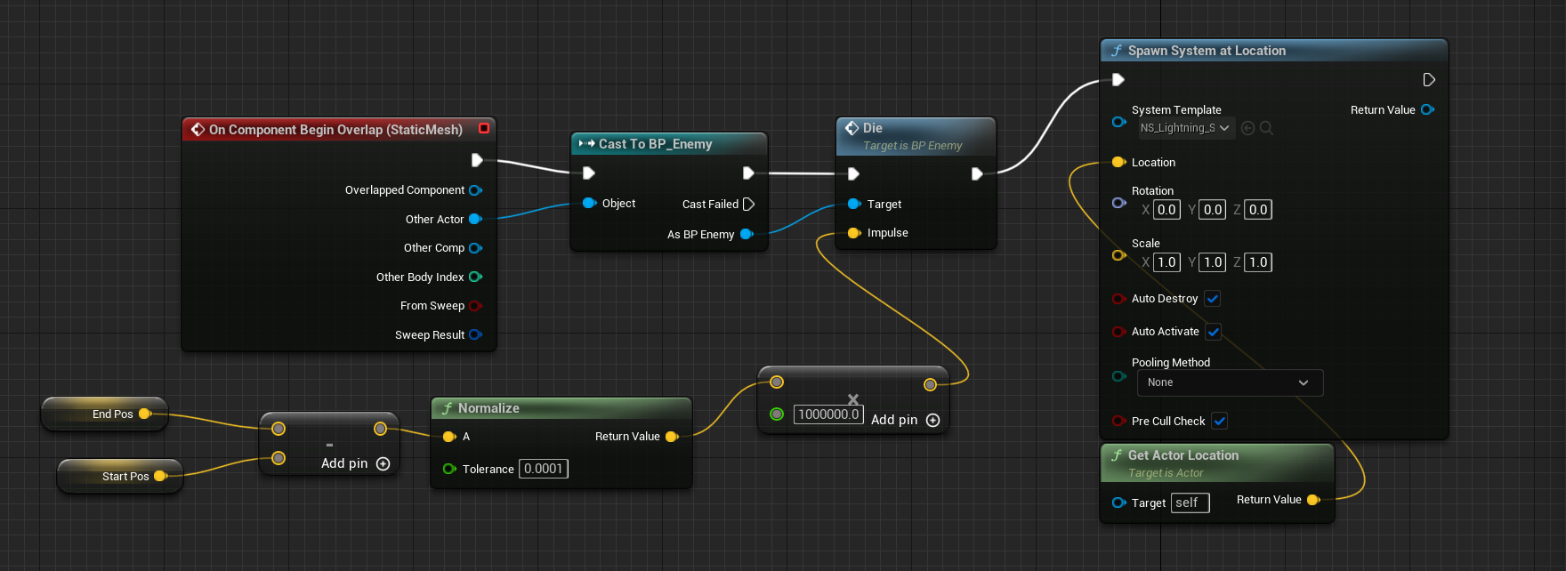Screen dimensions: 1566x571
Task: Click the Other Body Index output pin
Action: pyautogui.click(x=475, y=277)
